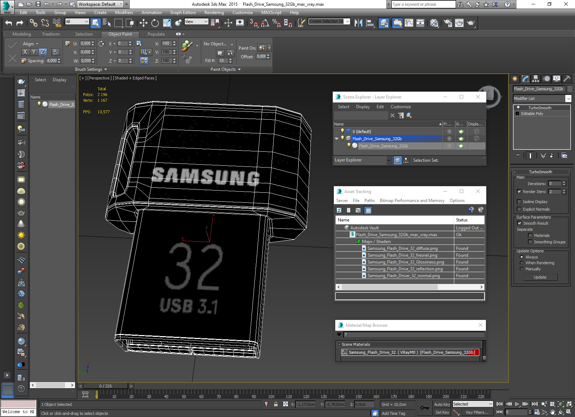Screen dimensions: 575x417
Task: Click the TurboSmooth Iterations field
Action: (x=555, y=184)
